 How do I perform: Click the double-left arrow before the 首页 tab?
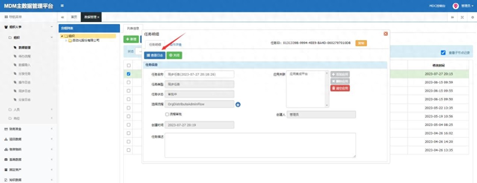pos(62,17)
